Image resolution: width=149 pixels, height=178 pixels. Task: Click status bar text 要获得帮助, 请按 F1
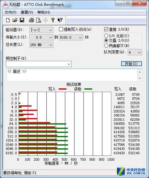[x=20, y=173]
